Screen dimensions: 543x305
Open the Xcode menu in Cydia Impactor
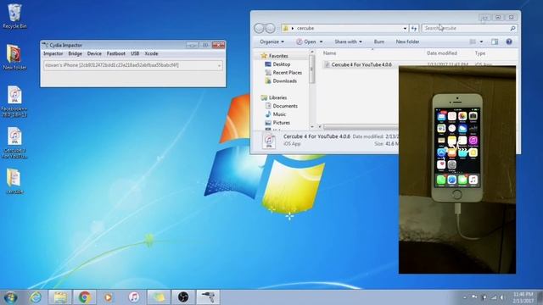(x=151, y=53)
